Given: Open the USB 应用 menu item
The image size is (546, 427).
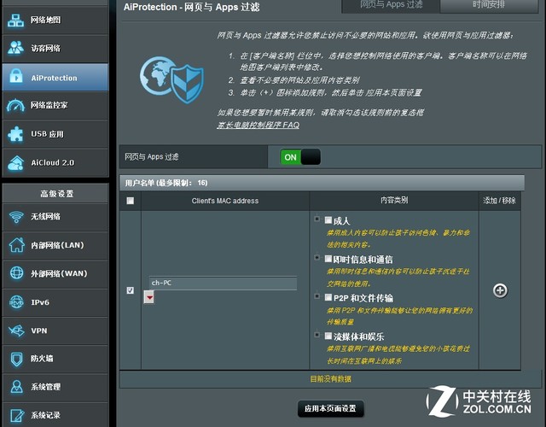Looking at the screenshot, I should 55,134.
